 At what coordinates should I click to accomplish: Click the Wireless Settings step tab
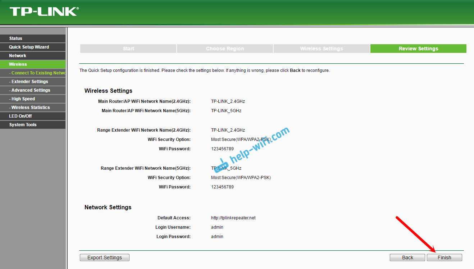(x=322, y=49)
